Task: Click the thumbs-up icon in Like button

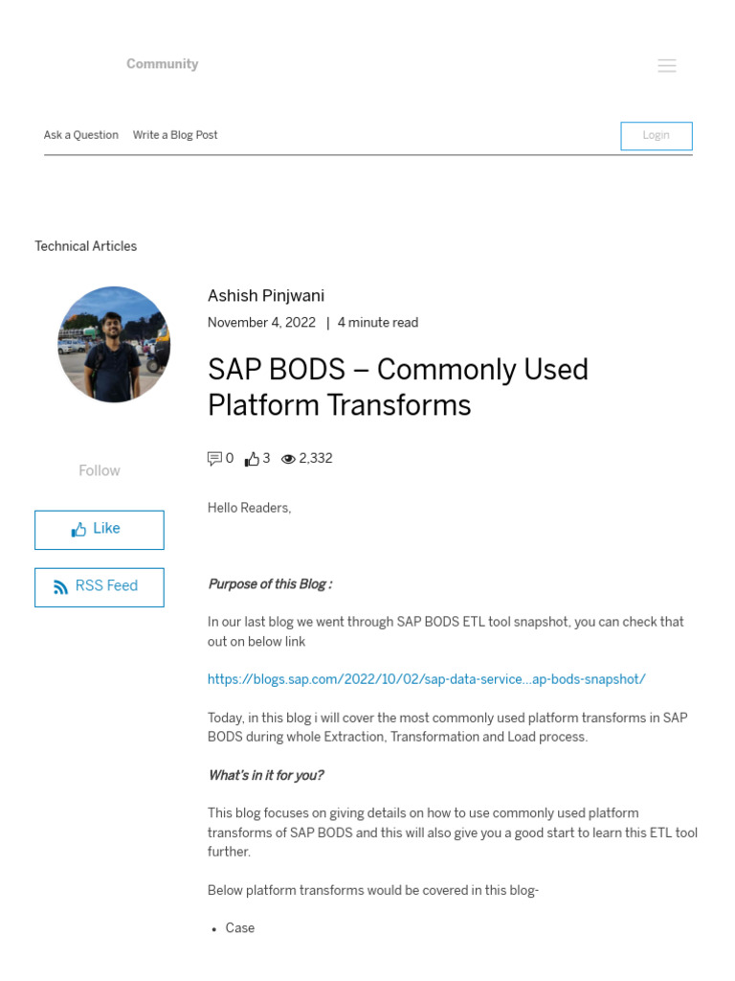Action: coord(78,529)
